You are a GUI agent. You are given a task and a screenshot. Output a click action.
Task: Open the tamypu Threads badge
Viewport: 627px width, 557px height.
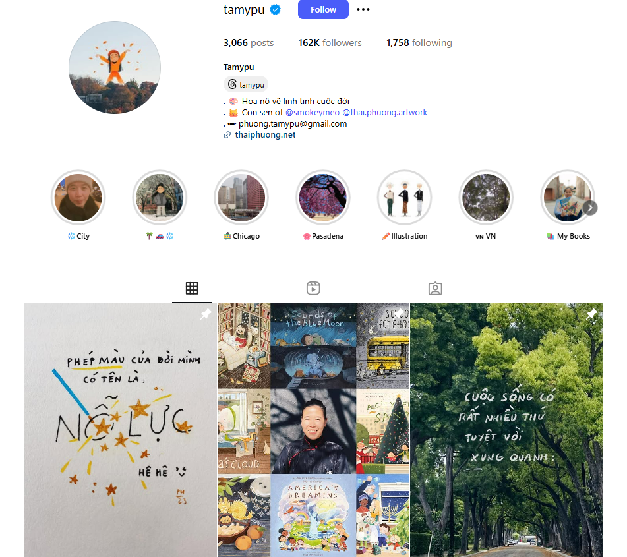coord(246,84)
